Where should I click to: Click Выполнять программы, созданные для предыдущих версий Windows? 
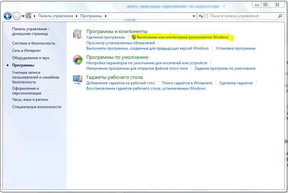(x=147, y=48)
